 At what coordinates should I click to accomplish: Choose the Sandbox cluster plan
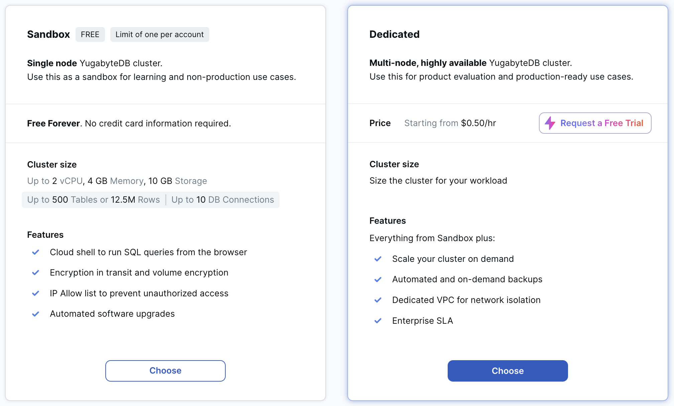coord(165,371)
